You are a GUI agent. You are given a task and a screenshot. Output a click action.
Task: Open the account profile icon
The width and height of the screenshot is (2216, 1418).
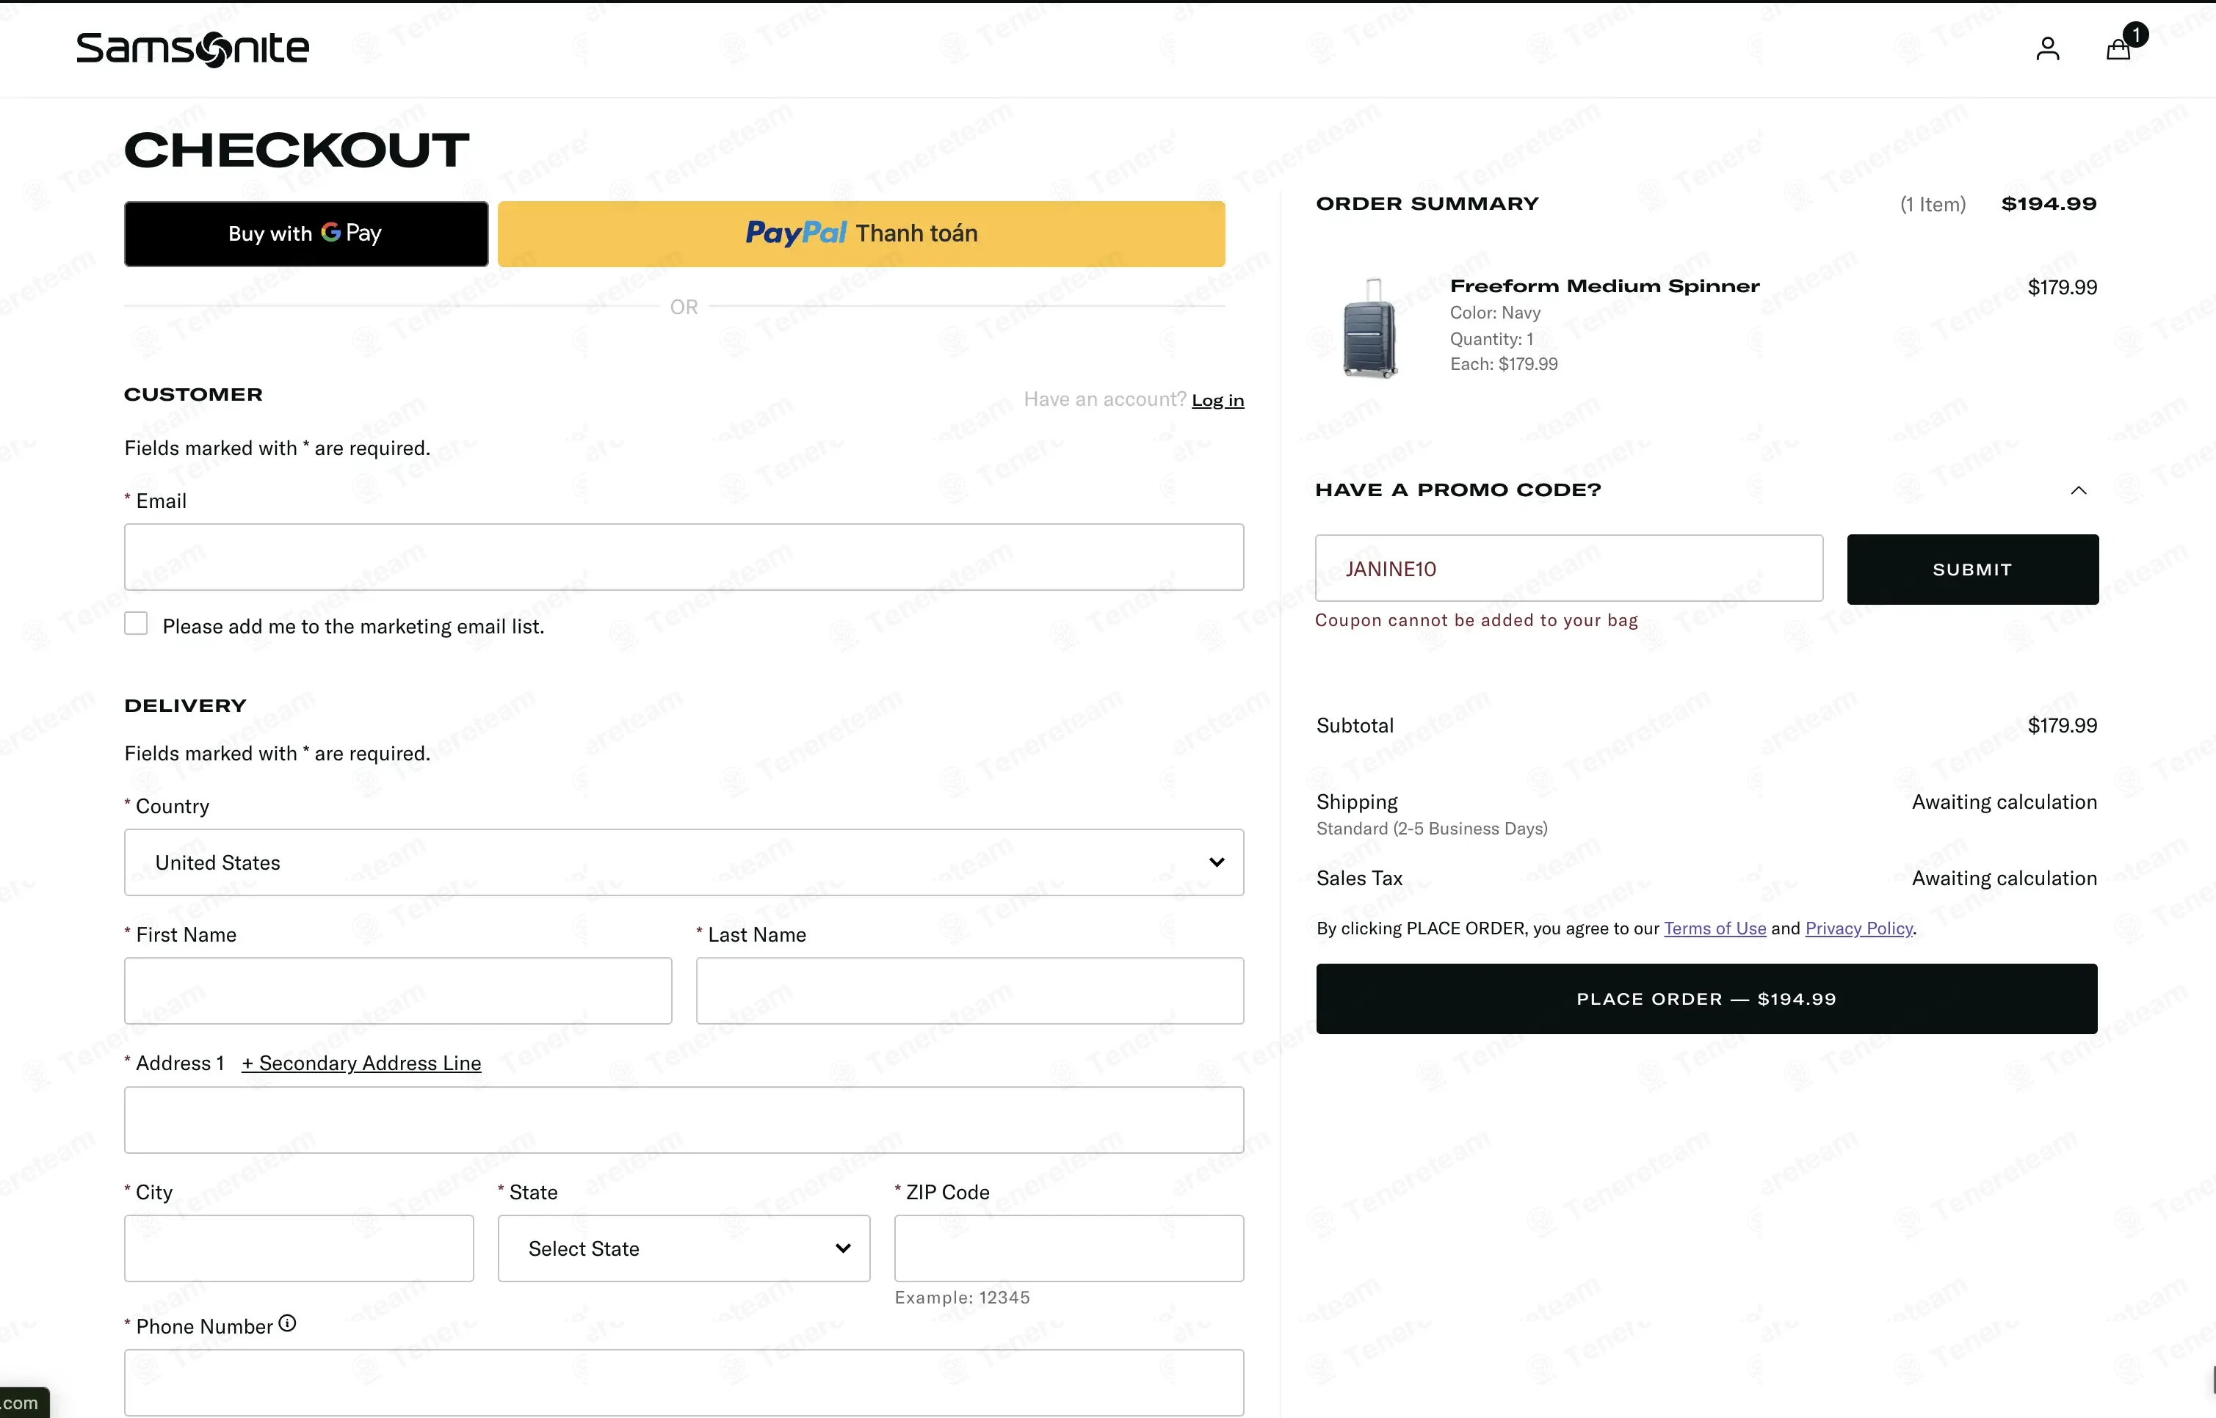[x=2046, y=48]
